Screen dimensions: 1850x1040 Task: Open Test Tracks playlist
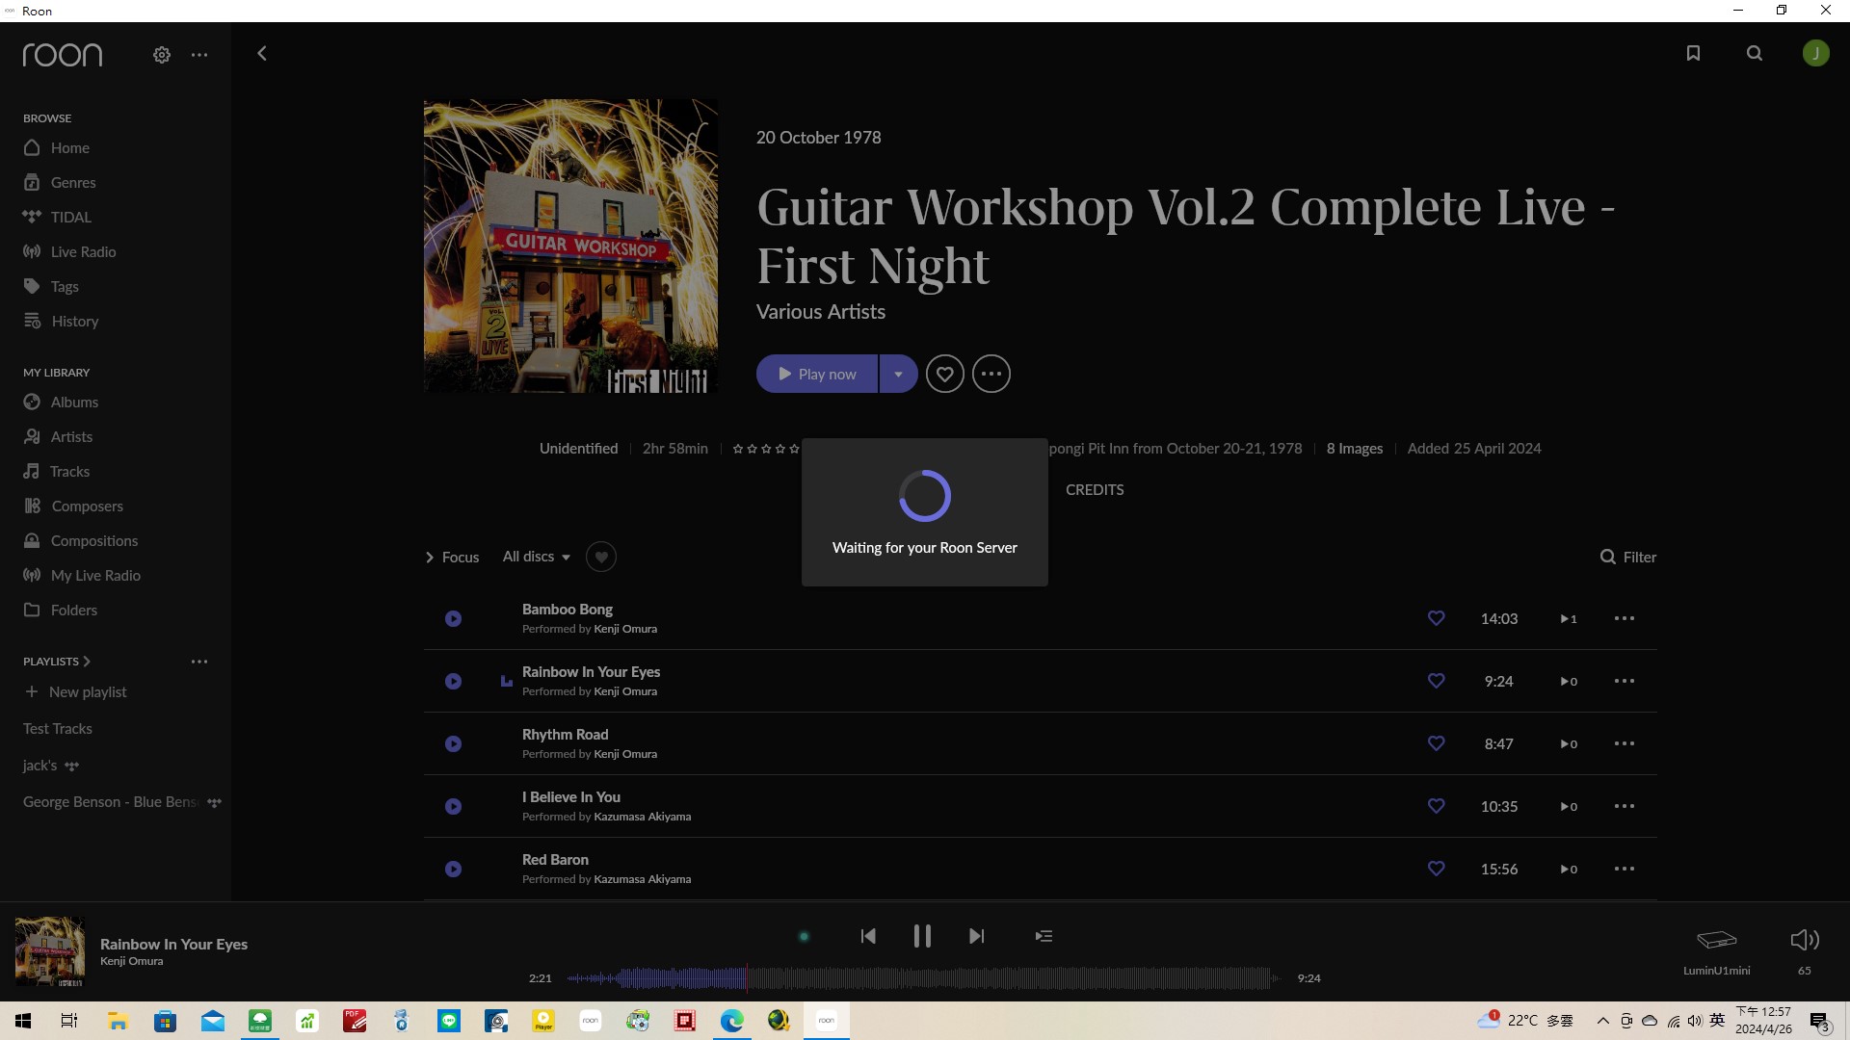(58, 728)
